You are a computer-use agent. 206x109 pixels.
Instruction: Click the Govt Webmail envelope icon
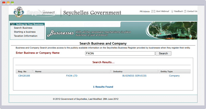(x=153, y=11)
